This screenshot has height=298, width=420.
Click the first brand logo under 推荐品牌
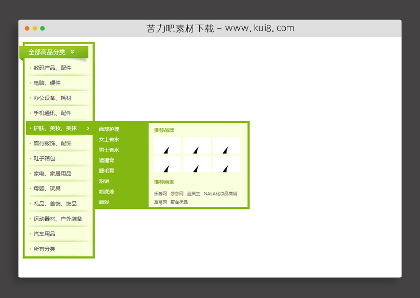point(167,145)
